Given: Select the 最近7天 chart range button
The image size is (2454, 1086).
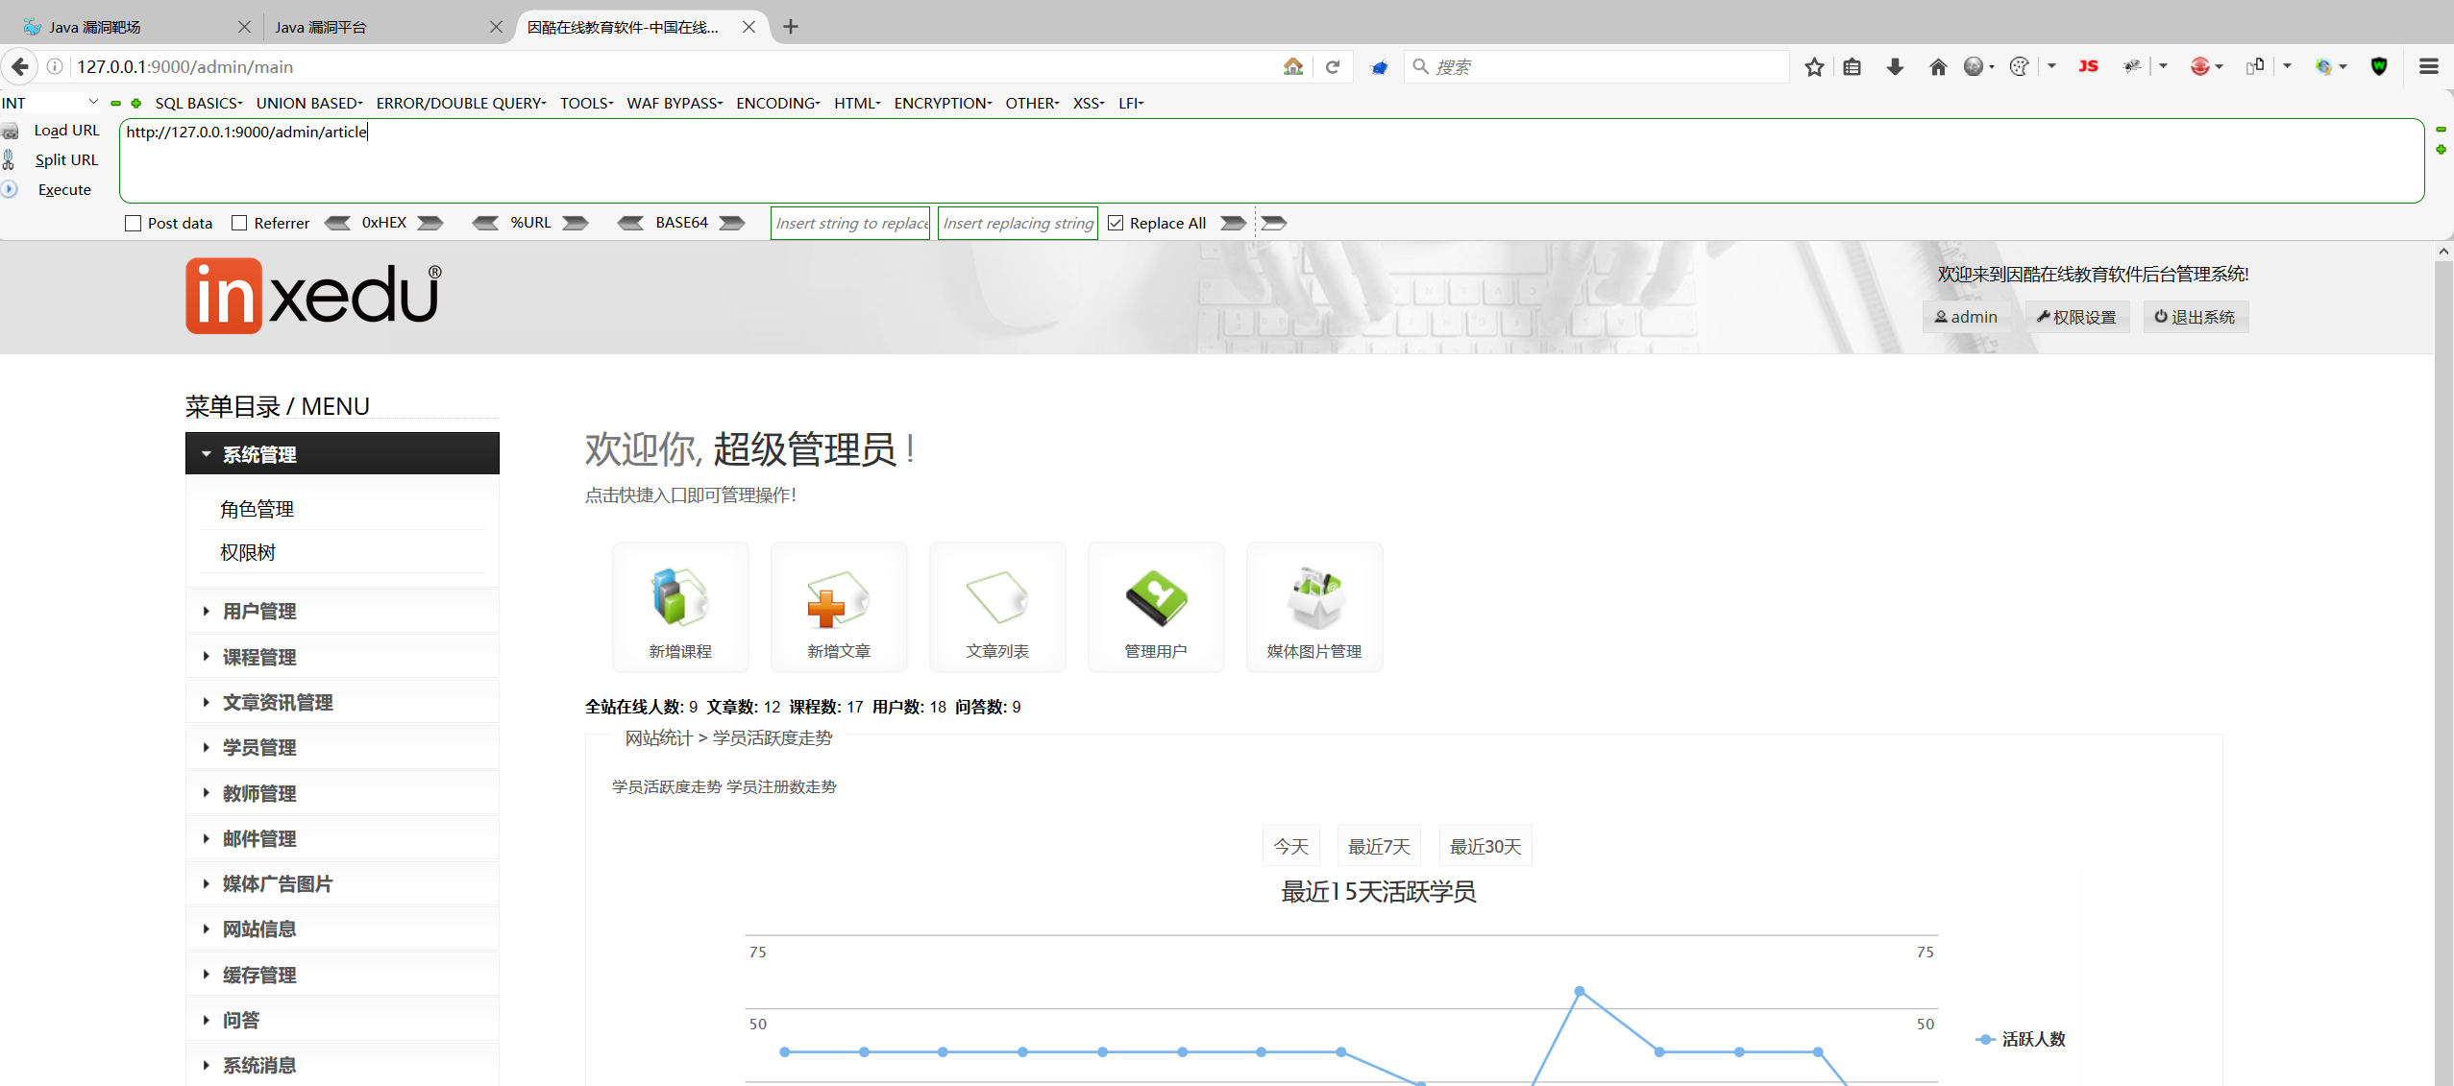Looking at the screenshot, I should (x=1379, y=846).
